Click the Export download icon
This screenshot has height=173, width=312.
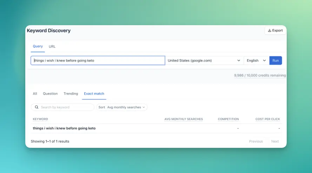click(270, 30)
